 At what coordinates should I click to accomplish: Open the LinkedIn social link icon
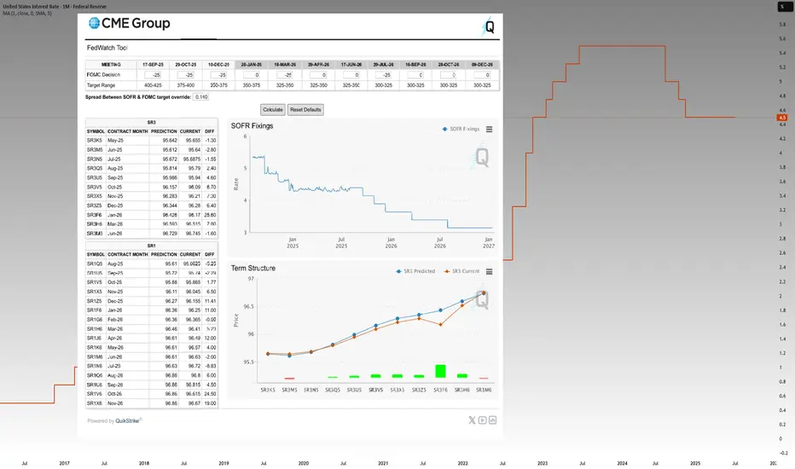coord(492,420)
